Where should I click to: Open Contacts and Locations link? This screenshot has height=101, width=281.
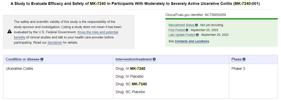[192, 41]
